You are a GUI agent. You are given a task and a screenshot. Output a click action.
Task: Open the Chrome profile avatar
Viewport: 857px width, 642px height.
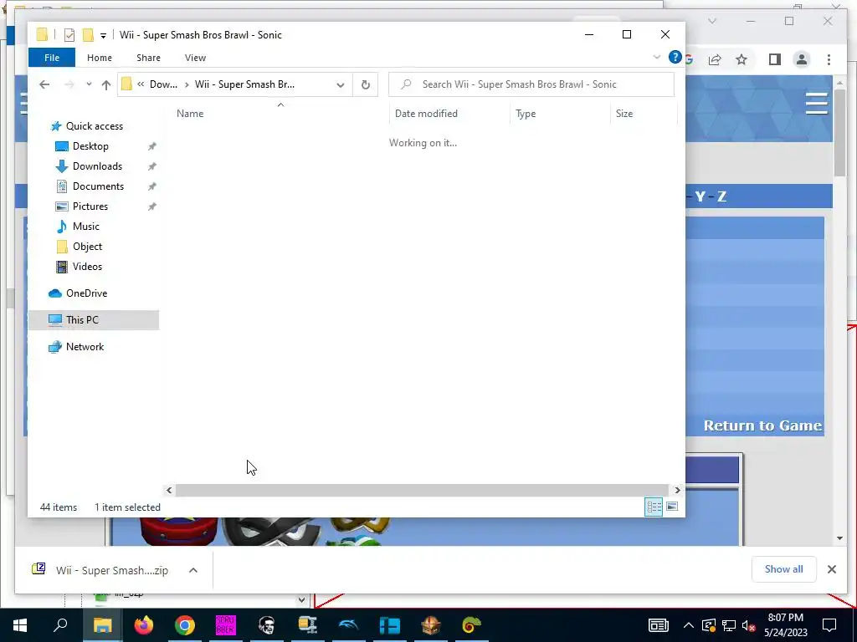801,59
